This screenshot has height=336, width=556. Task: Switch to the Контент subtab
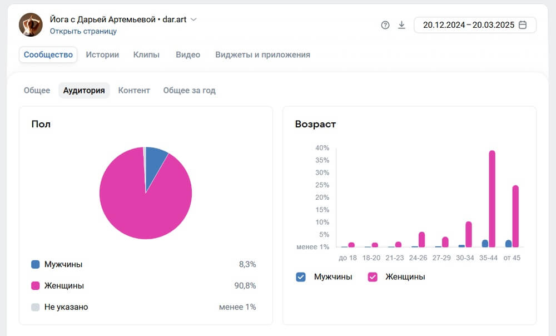coord(134,91)
